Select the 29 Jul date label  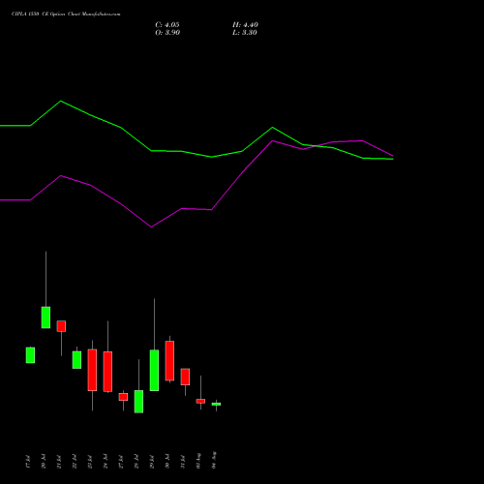coord(152,462)
